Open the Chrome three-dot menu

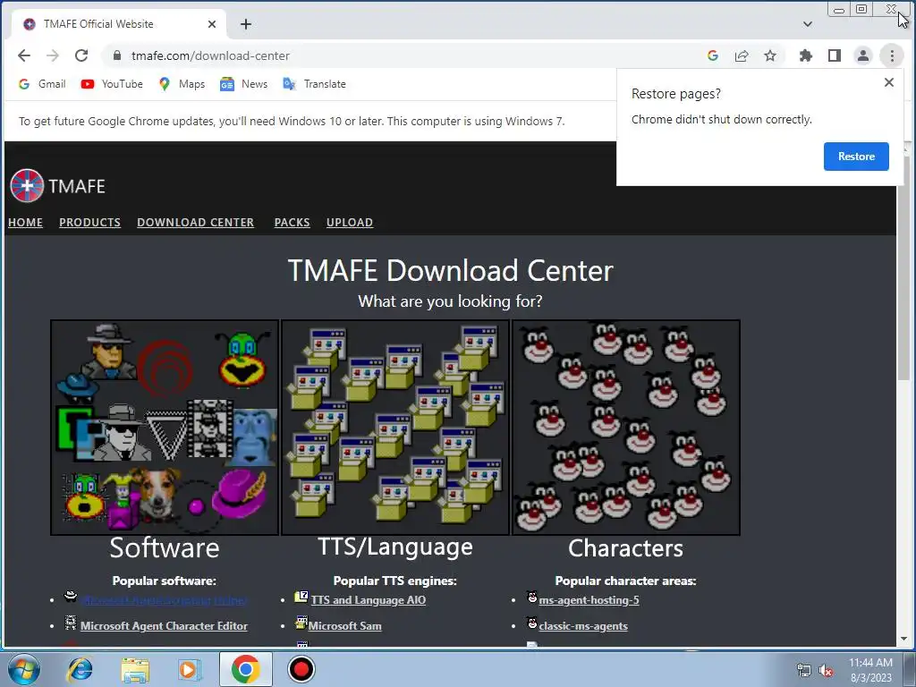pyautogui.click(x=892, y=55)
